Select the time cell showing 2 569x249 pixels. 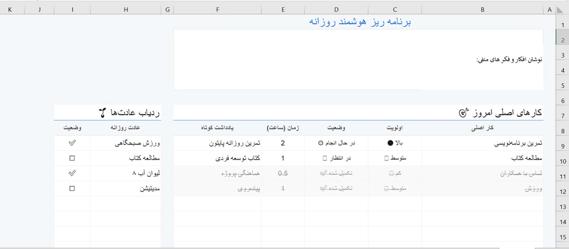pos(283,143)
